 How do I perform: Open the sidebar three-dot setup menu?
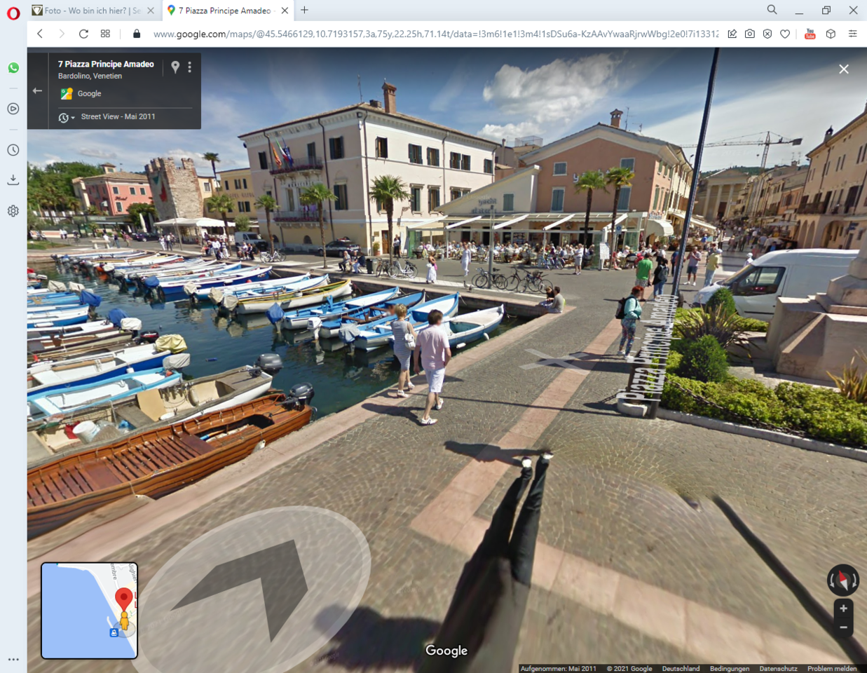tap(13, 660)
